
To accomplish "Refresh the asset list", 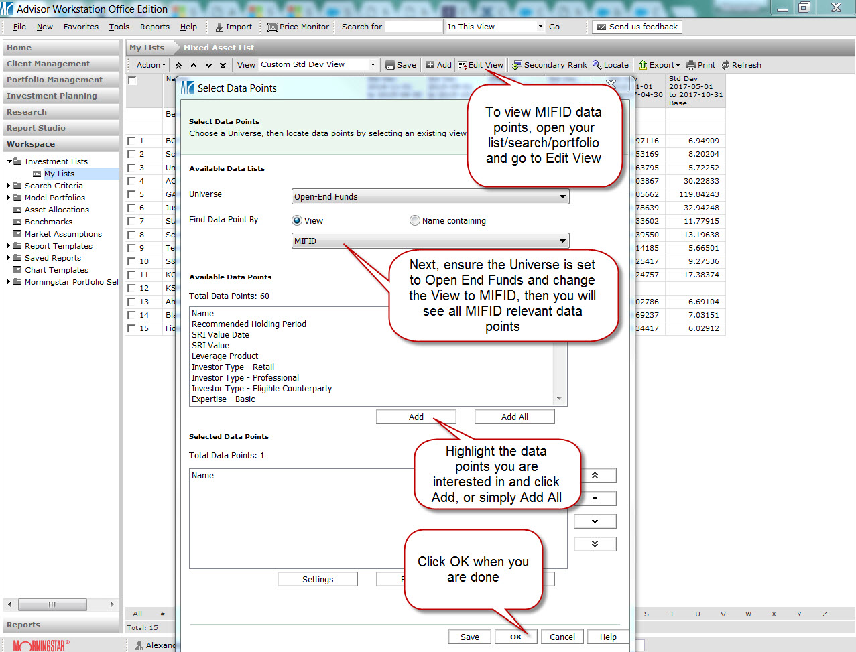I will point(741,65).
